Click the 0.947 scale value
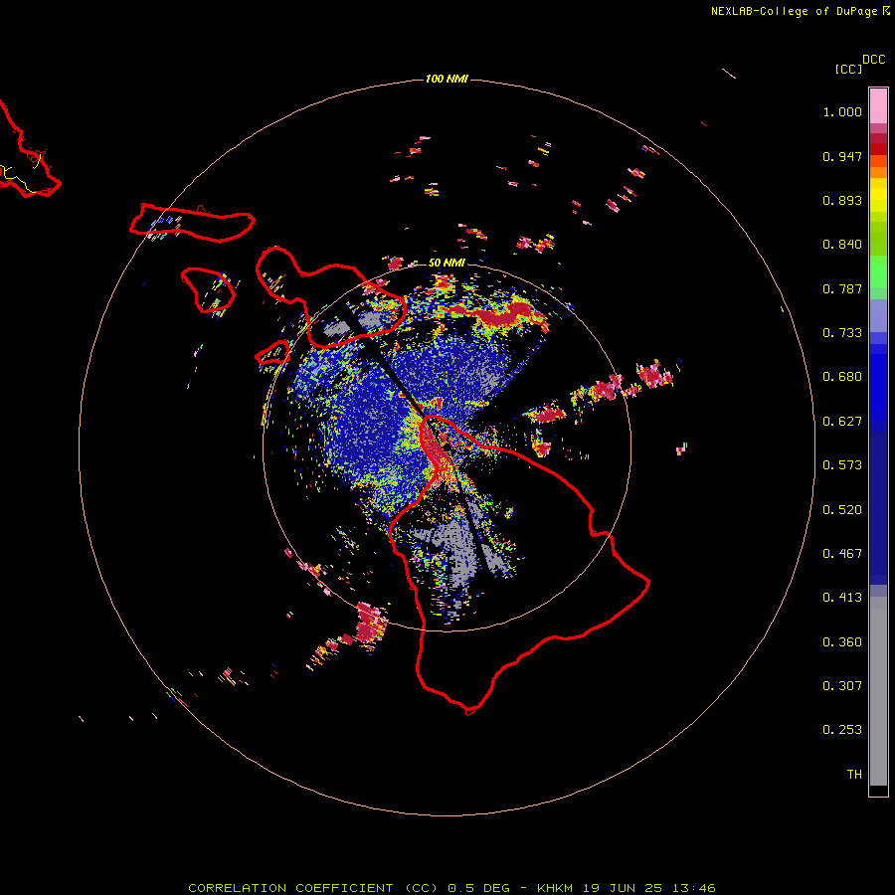 842,156
